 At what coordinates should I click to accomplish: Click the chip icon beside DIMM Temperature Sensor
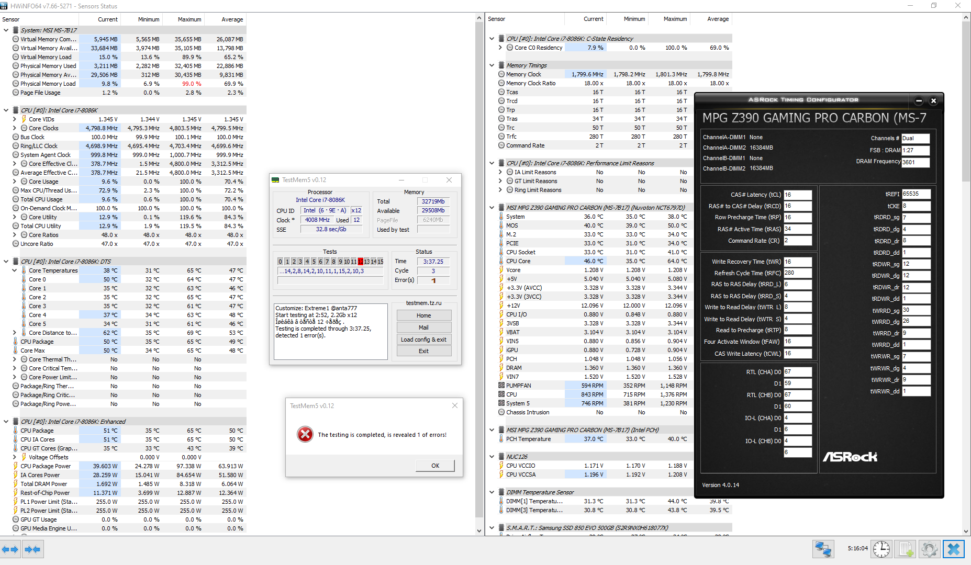point(501,492)
